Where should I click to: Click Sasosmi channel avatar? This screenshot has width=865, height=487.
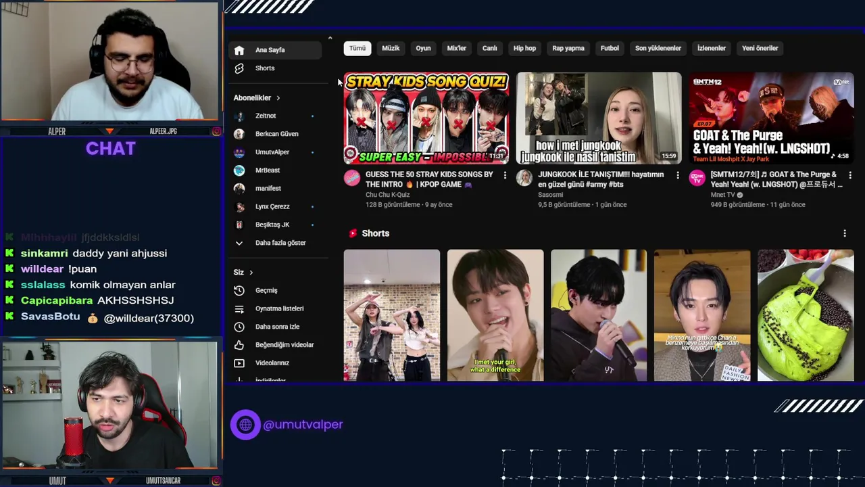[524, 178]
